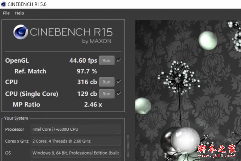Click the by MAXON text

tap(97, 41)
